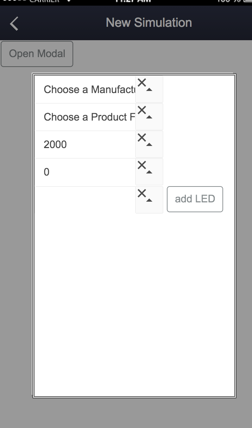This screenshot has height=428, width=252.
Task: Click the field showing 0
Action: tap(85, 172)
